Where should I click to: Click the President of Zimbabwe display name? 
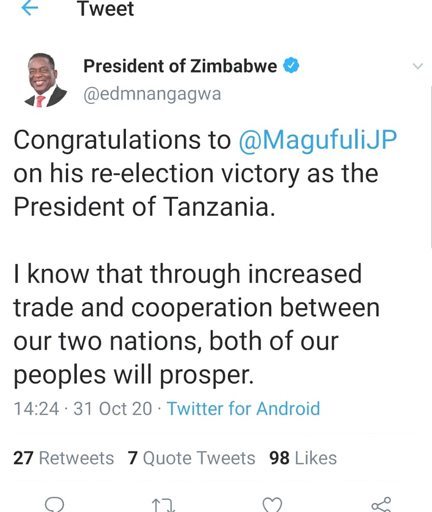coord(180,66)
